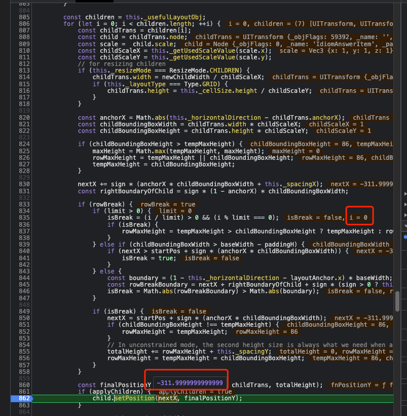
Task: Click the 'i = 0' inline value on line 835
Action: 358,218
